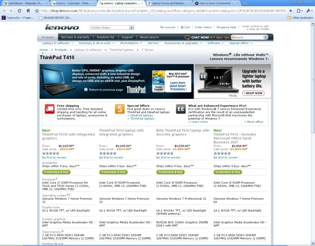Open the Products menu item
Screen dimensions: 315x246
click(x=48, y=37)
